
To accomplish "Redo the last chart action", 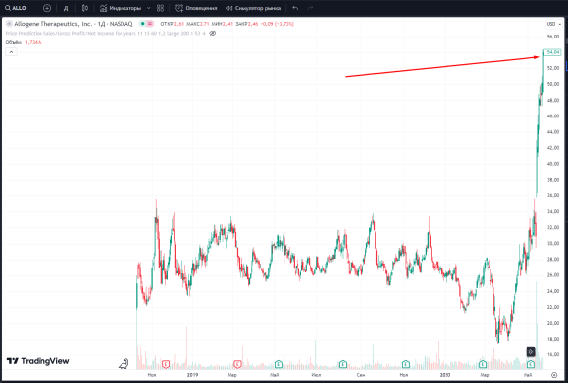I will pos(310,8).
